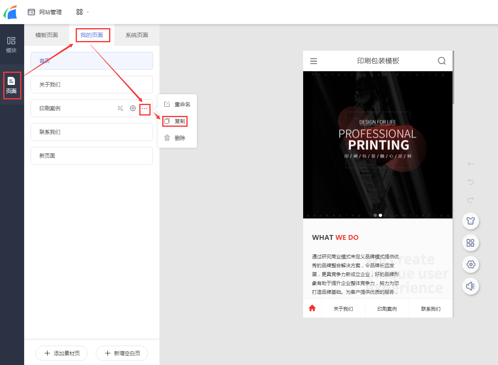Click the app logo in top-left corner
The height and width of the screenshot is (365, 498).
pyautogui.click(x=11, y=12)
